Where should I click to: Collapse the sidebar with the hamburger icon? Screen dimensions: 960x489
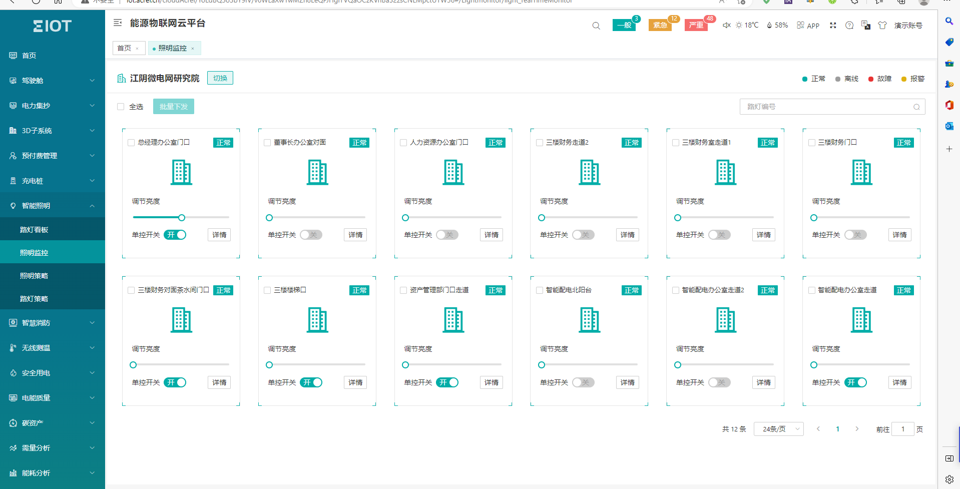pyautogui.click(x=118, y=23)
